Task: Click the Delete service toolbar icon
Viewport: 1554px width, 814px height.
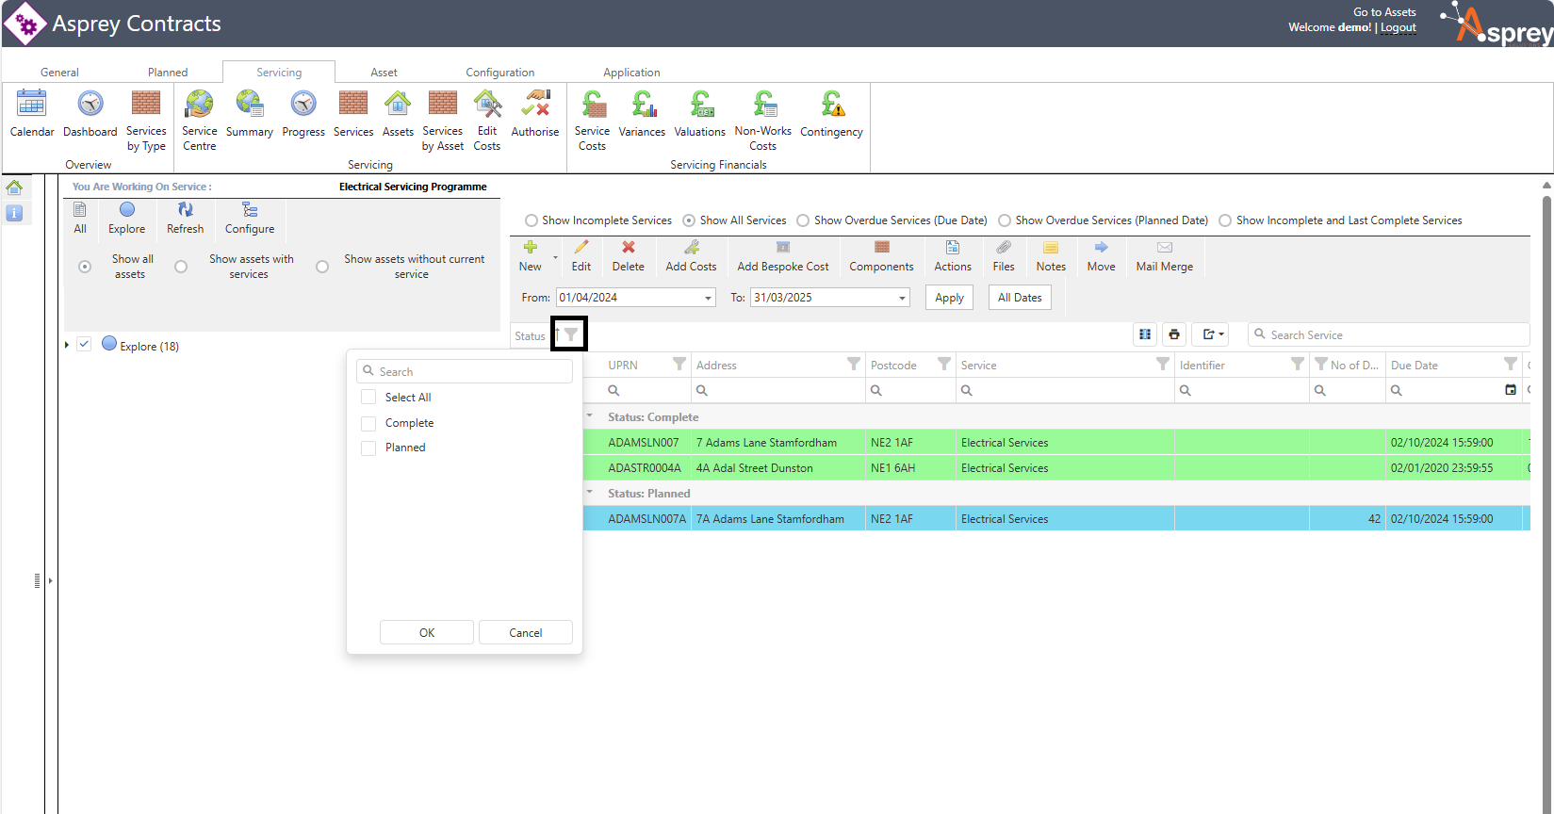Action: pos(628,248)
